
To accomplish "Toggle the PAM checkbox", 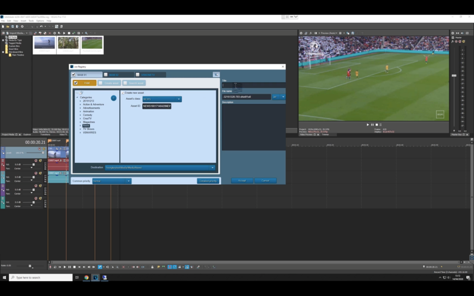I will 76,83.
